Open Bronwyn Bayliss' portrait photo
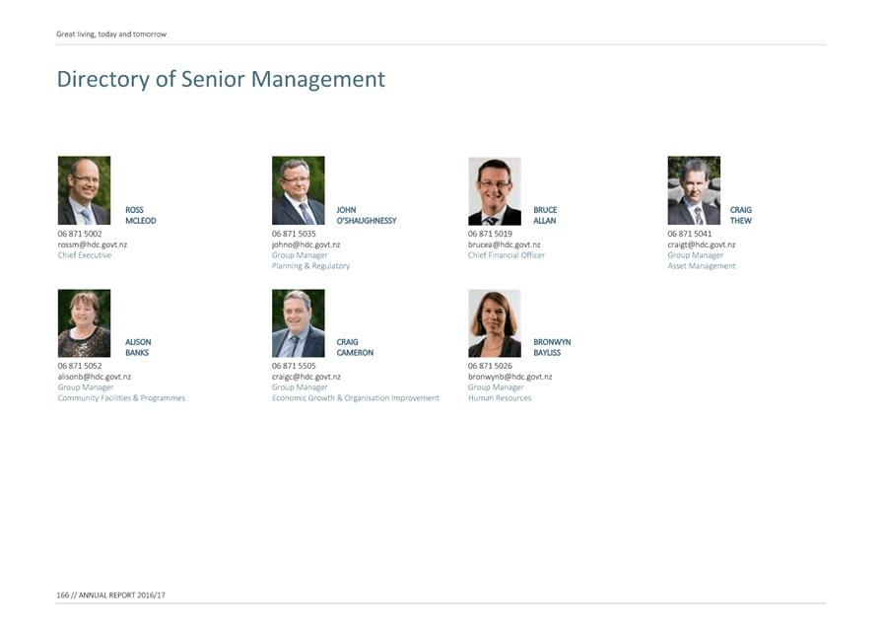This screenshot has width=882, height=629. 495,323
